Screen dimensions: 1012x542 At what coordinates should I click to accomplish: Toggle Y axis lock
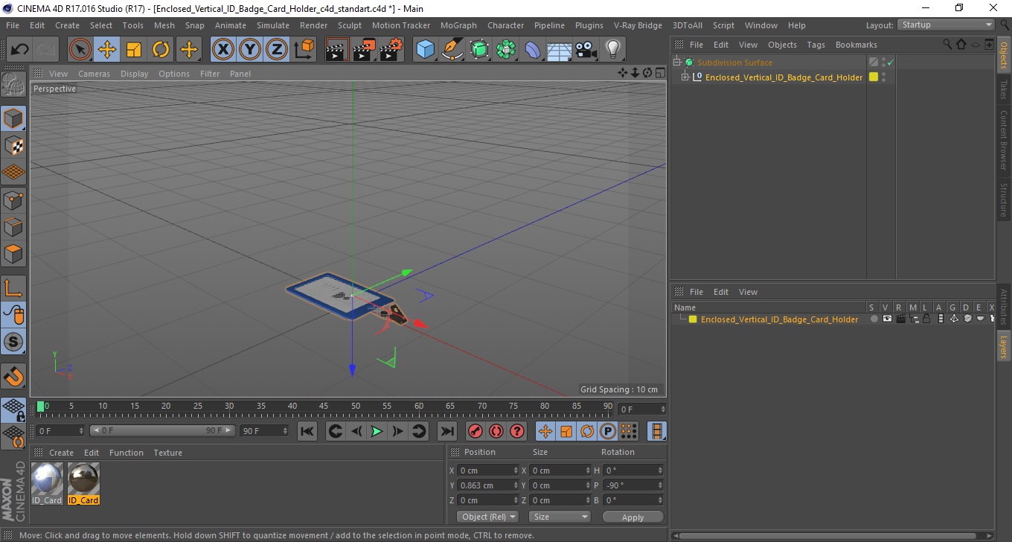[x=250, y=50]
